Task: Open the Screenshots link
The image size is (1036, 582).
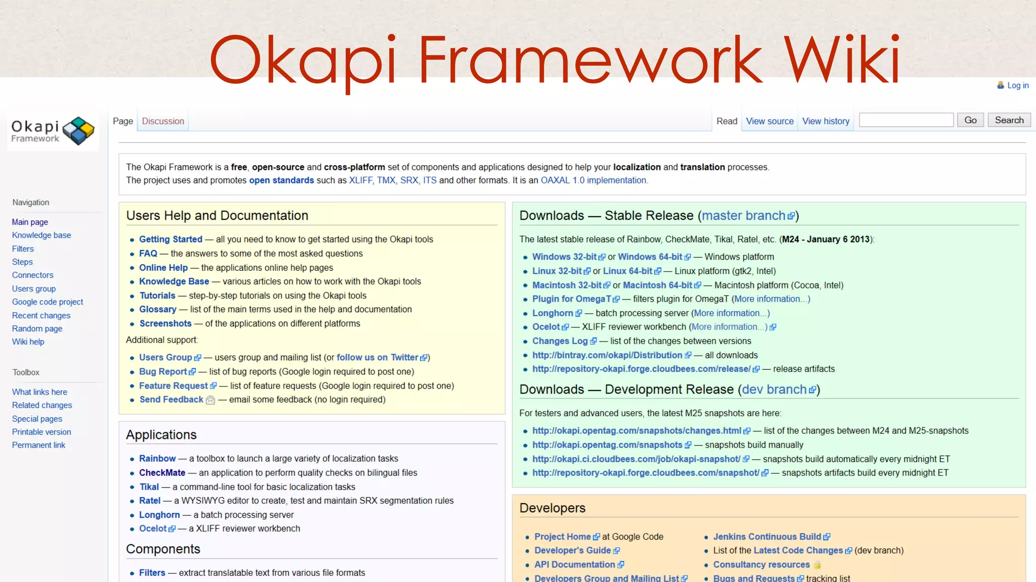Action: point(165,323)
